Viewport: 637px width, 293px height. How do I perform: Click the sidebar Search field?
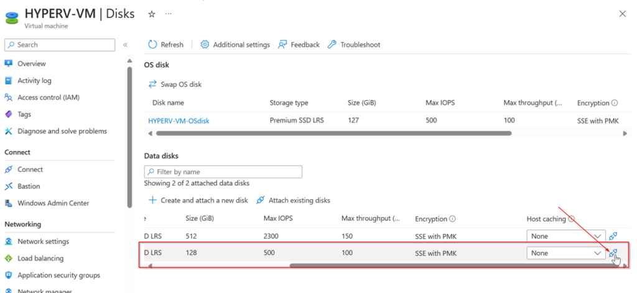point(60,45)
